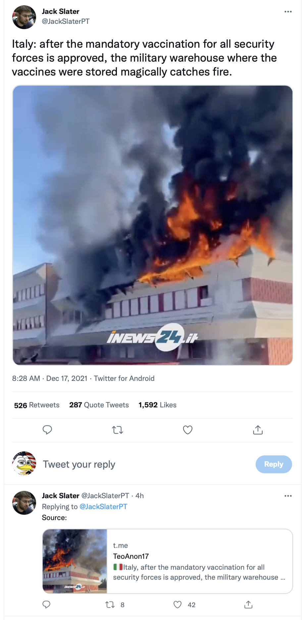Open the 287 Quote Tweets list
The width and height of the screenshot is (304, 620).
point(99,405)
